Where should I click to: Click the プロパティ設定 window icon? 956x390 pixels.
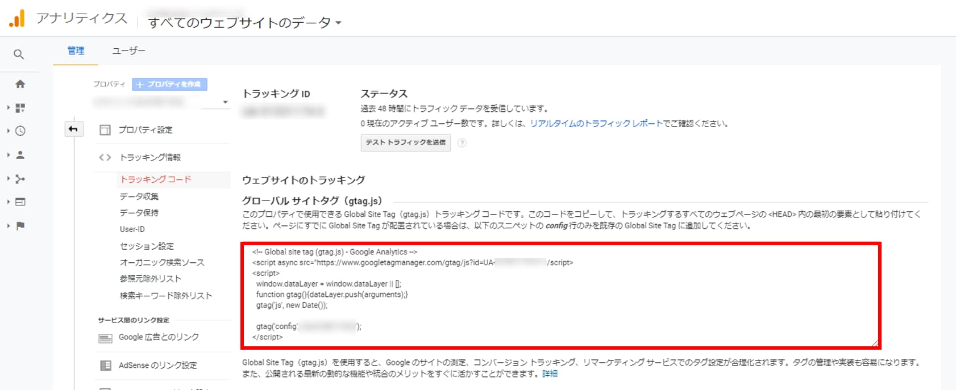[105, 130]
